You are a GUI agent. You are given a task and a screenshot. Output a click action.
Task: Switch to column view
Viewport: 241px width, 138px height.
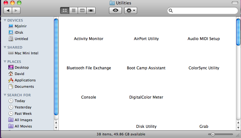[82, 10]
